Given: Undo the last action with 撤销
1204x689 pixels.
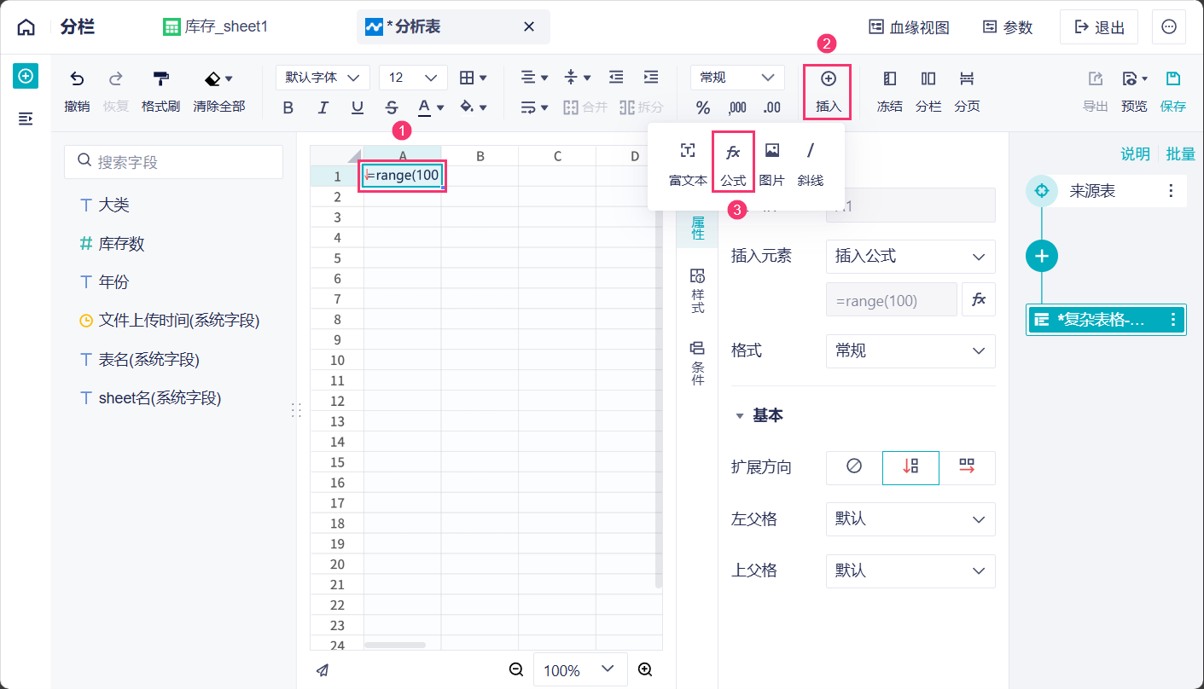Looking at the screenshot, I should pos(77,92).
